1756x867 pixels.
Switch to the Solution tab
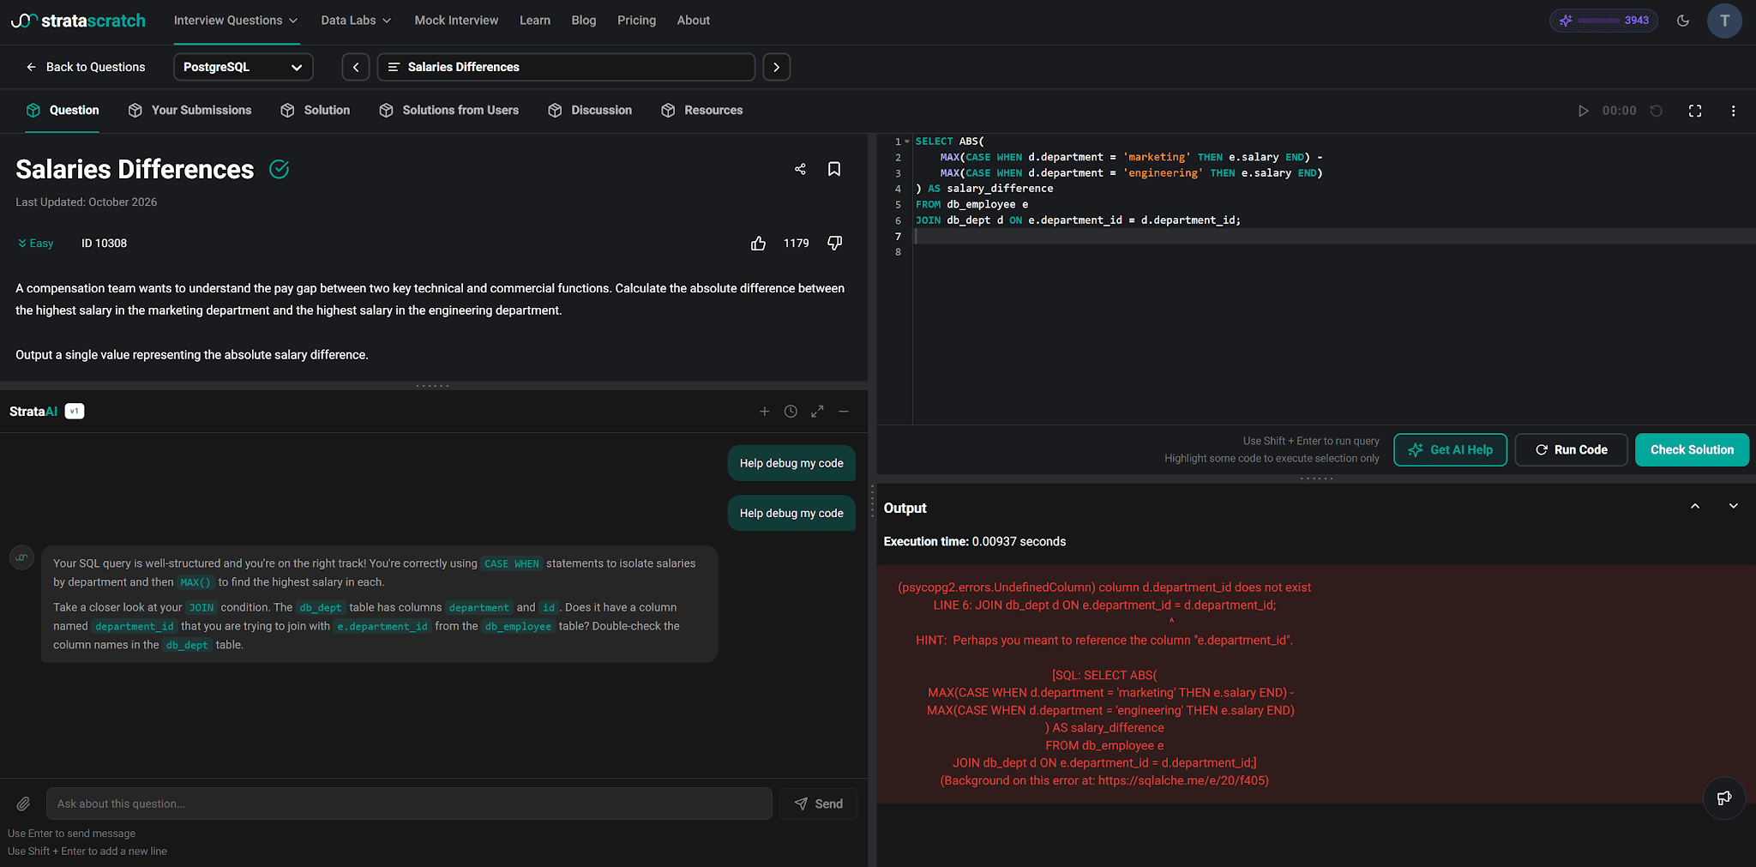click(315, 111)
